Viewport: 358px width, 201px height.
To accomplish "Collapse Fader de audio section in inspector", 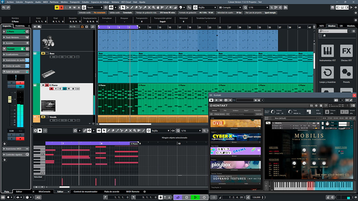I will coord(16,71).
